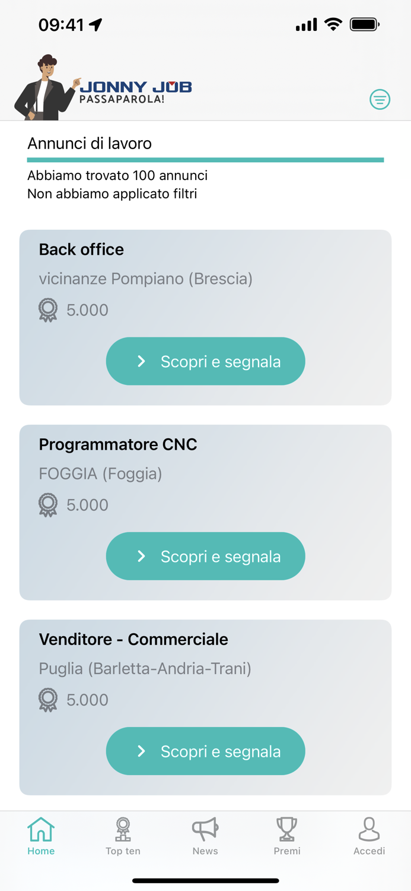Open the Programmatore CNC job title
The image size is (411, 891).
tap(118, 444)
